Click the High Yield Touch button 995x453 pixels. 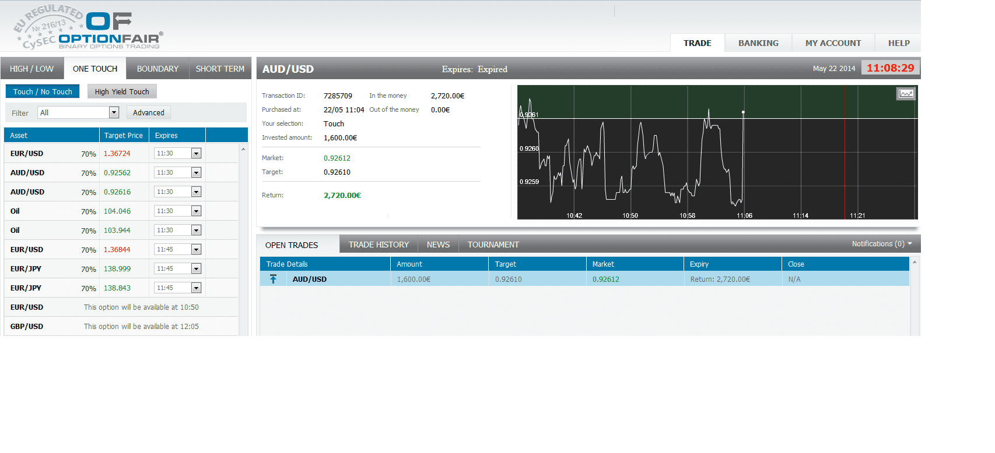tap(122, 92)
